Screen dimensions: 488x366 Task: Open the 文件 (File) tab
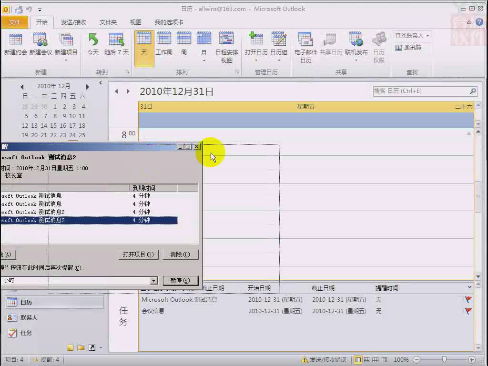(x=15, y=22)
